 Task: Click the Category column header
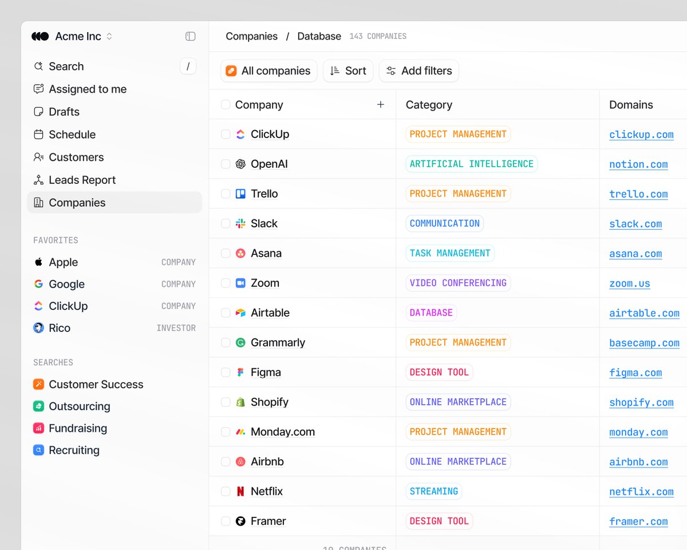tap(429, 105)
